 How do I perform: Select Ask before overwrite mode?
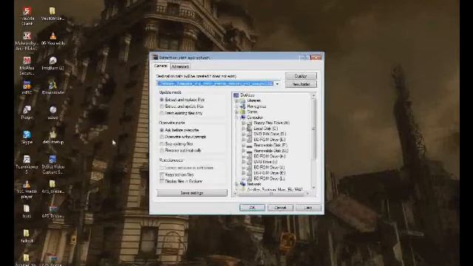pyautogui.click(x=180, y=130)
